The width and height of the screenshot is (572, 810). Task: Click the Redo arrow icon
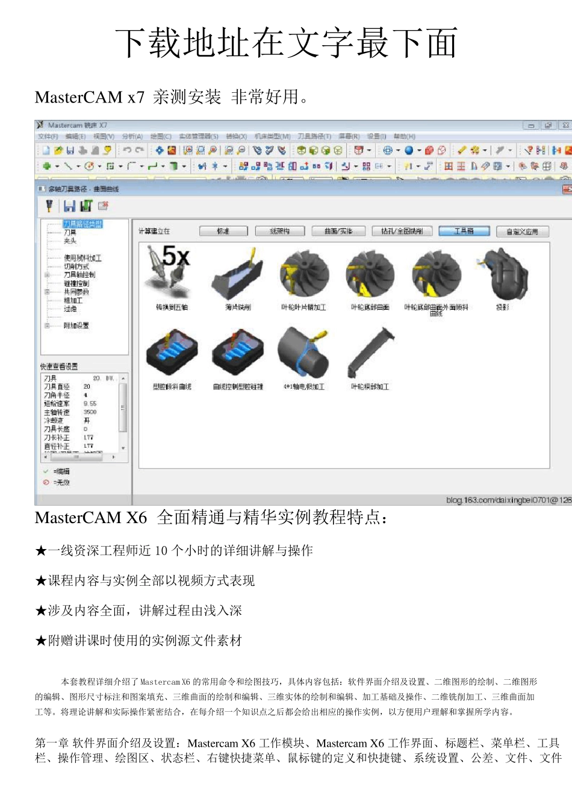pyautogui.click(x=140, y=150)
